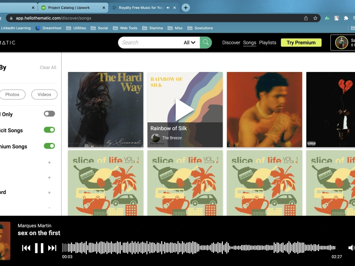Select the Photos filter pill
This screenshot has height=266, width=355.
point(12,95)
